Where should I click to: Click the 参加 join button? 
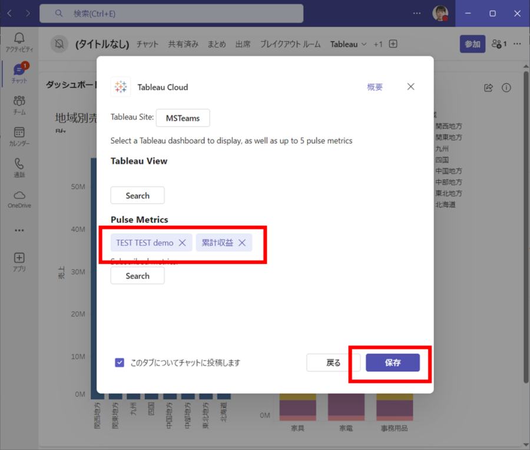tap(472, 44)
